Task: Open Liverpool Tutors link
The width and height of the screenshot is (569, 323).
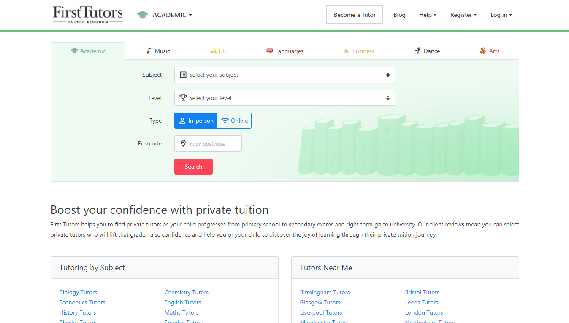Action: pyautogui.click(x=321, y=312)
